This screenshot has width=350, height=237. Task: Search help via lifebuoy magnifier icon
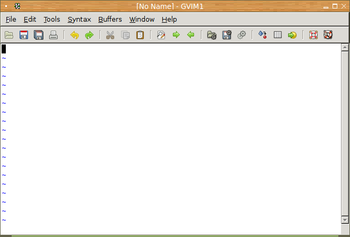328,35
